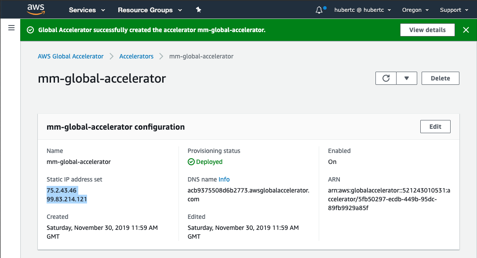The image size is (477, 258).
Task: Open the Support menu
Action: point(454,10)
